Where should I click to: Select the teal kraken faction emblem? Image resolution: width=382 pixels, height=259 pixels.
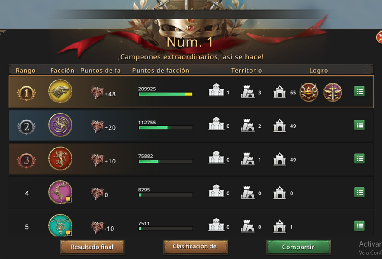[60, 225]
